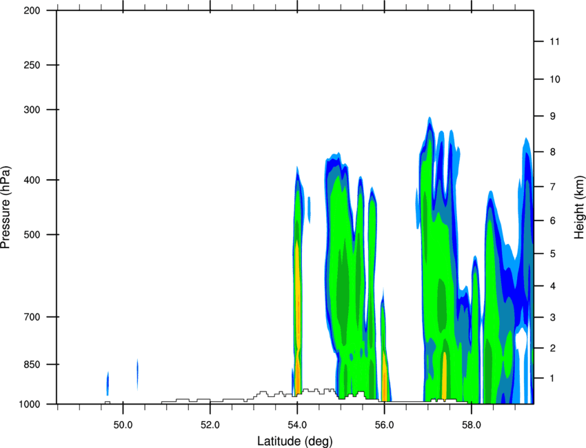The width and height of the screenshot is (586, 448).
Task: Click the 6 km height label
Action: (x=553, y=221)
